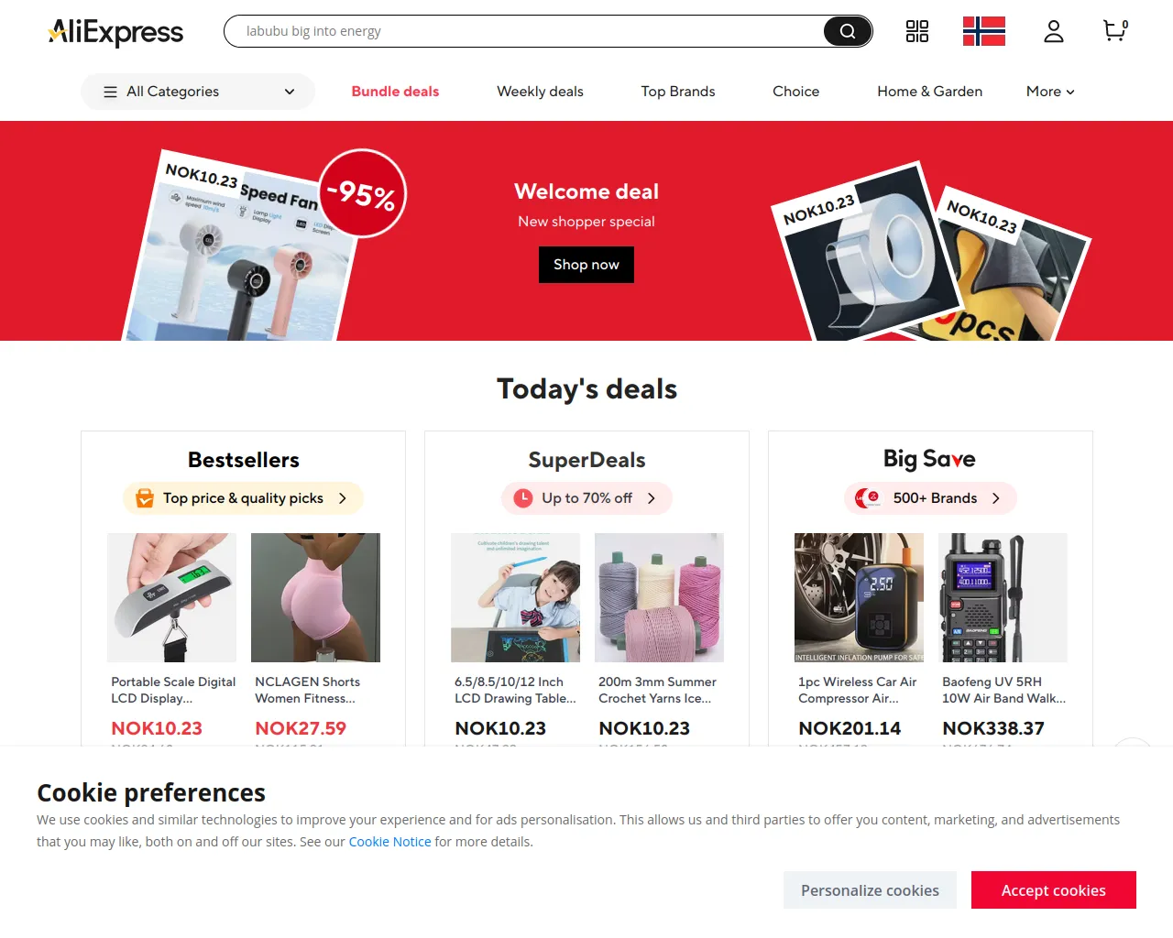
Task: Expand the More menu in navigation
Action: coord(1050,92)
